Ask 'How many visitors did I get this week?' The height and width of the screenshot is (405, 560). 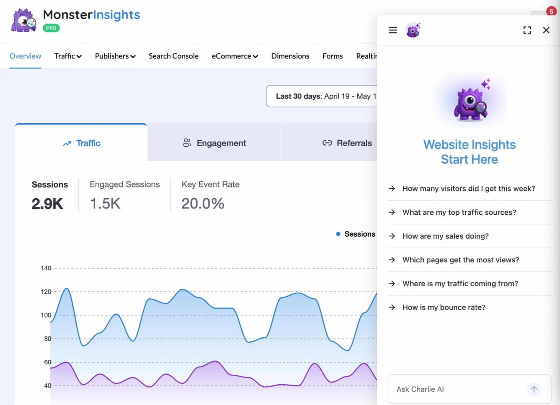[x=470, y=188]
